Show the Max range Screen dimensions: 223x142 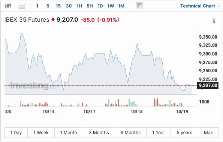208,133
